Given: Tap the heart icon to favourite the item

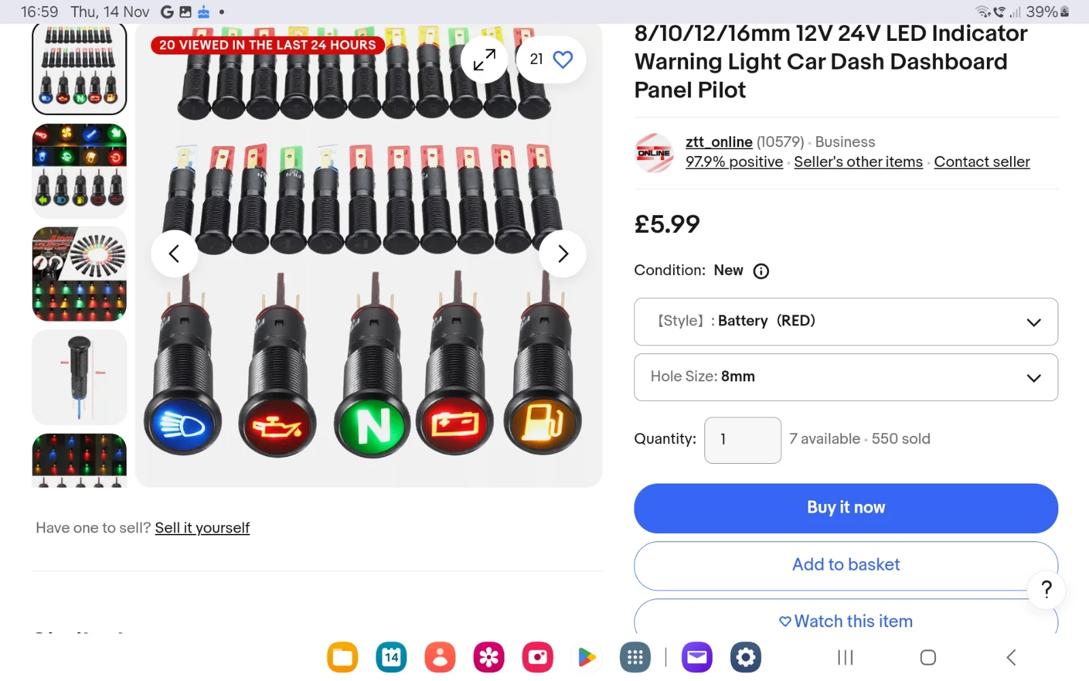Looking at the screenshot, I should (562, 60).
